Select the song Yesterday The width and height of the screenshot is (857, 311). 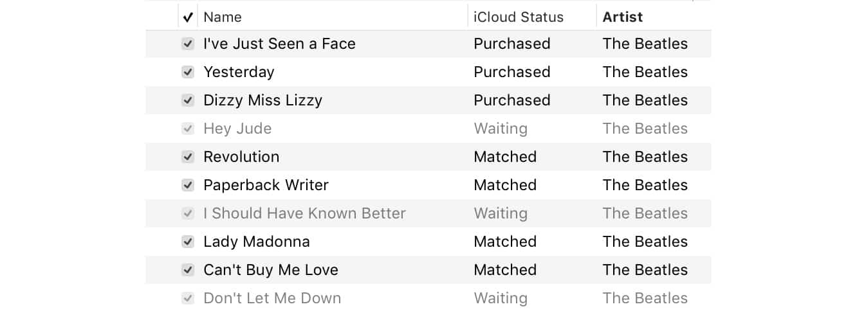(239, 72)
